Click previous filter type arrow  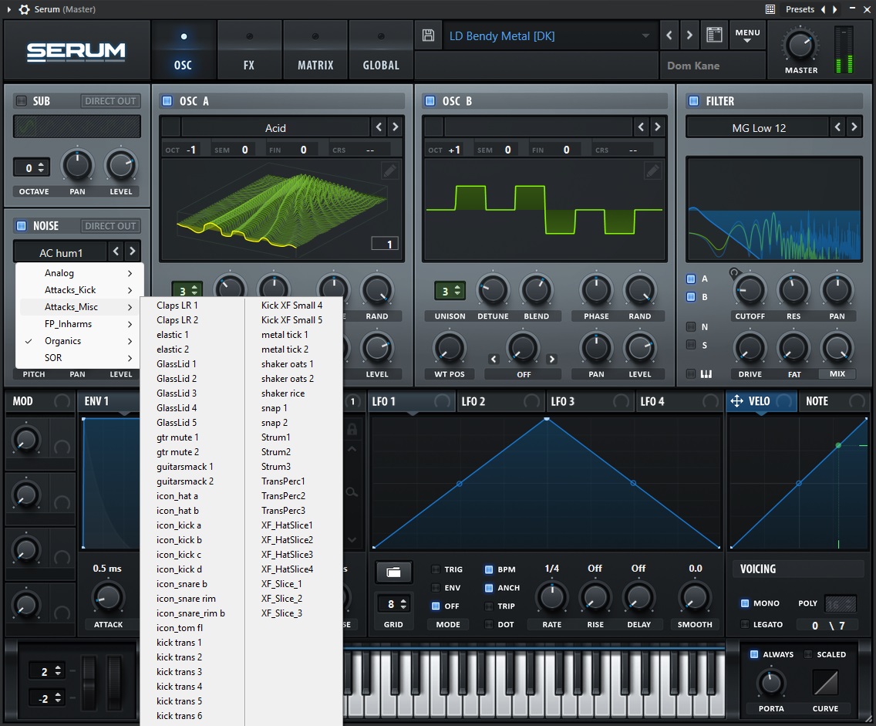pyautogui.click(x=838, y=127)
